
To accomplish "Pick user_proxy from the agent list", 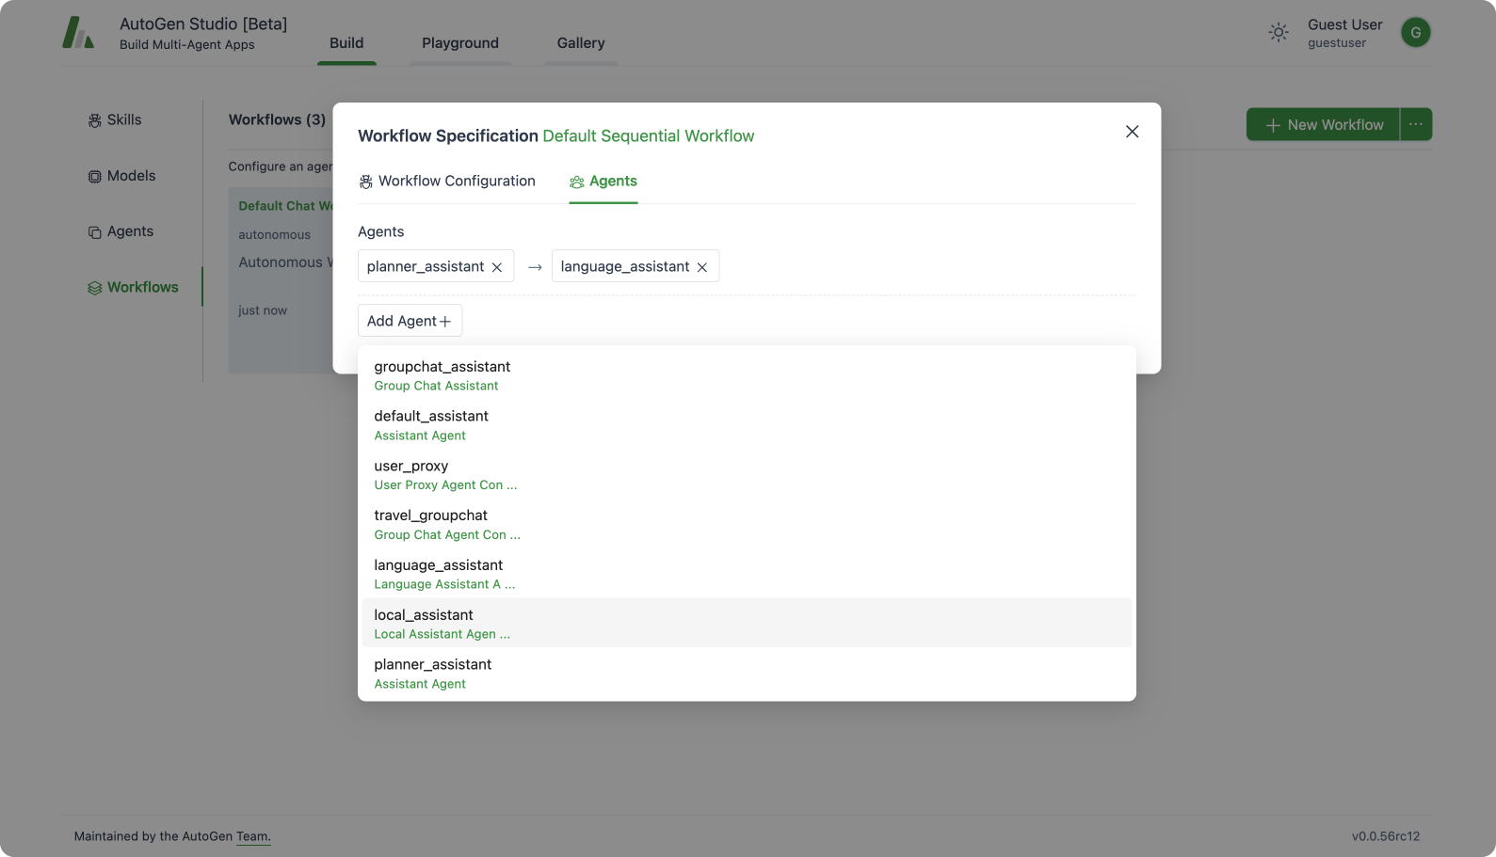I will point(747,475).
